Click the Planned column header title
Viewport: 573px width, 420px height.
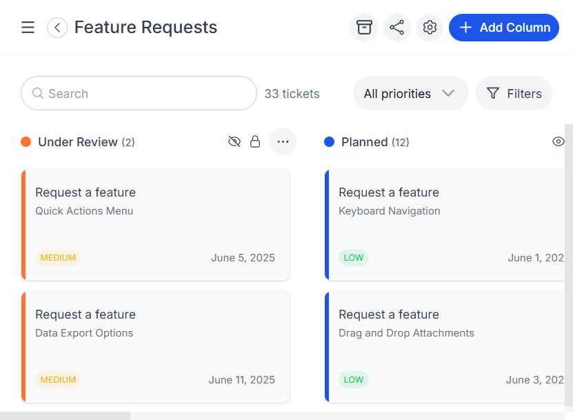click(x=364, y=142)
